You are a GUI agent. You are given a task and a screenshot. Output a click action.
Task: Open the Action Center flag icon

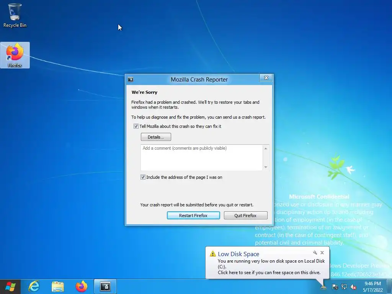pyautogui.click(x=335, y=287)
